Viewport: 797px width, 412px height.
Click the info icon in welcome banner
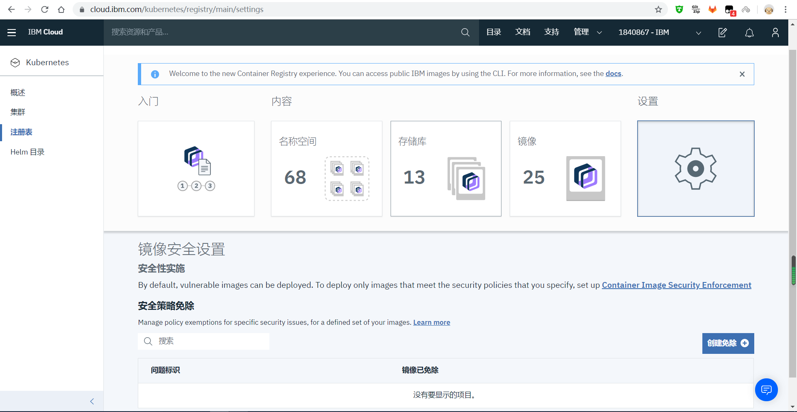[x=155, y=74]
